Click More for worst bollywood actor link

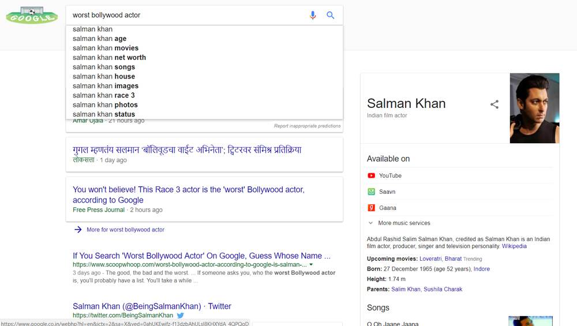(125, 230)
